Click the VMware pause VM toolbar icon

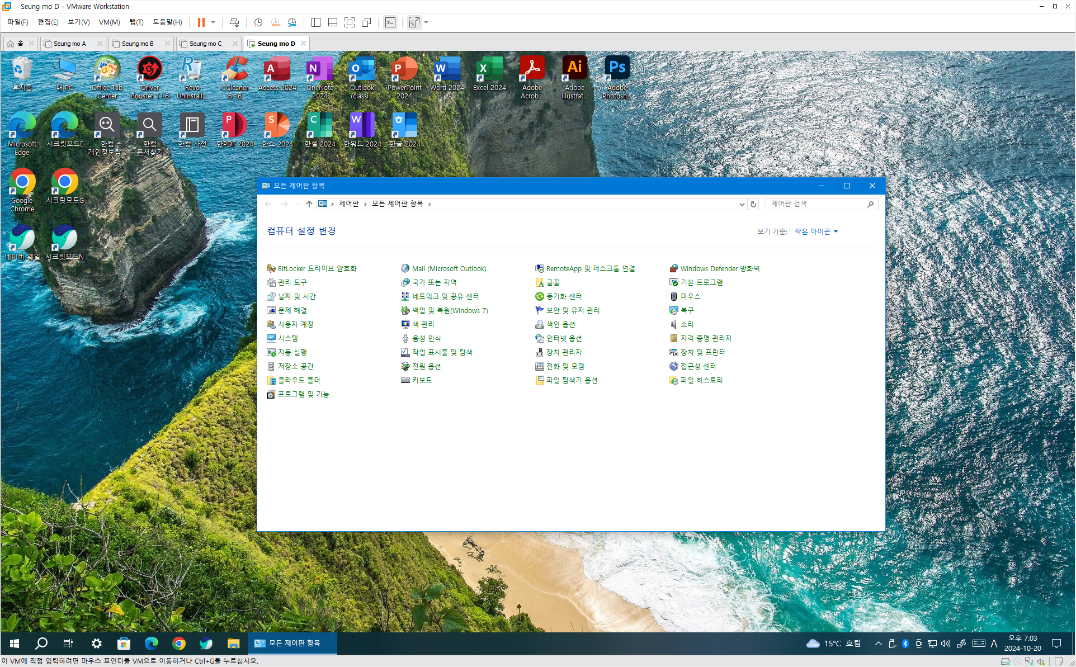[x=201, y=22]
